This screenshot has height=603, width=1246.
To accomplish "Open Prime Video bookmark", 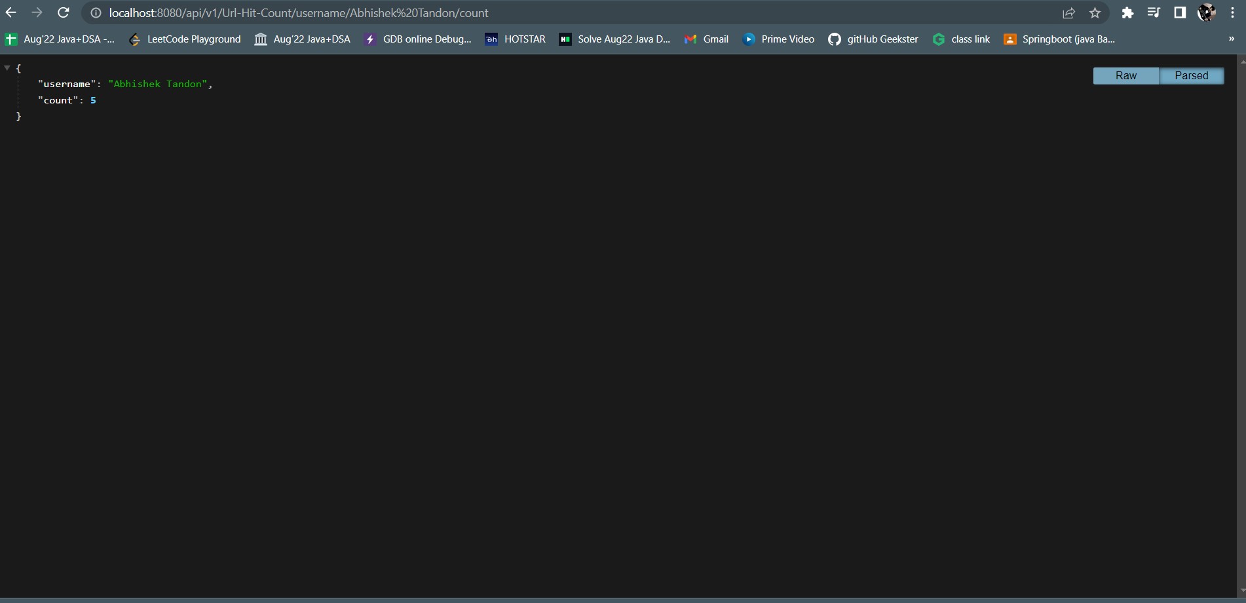I will (778, 39).
